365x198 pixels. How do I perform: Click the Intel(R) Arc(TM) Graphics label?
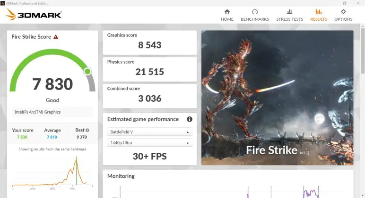point(37,112)
